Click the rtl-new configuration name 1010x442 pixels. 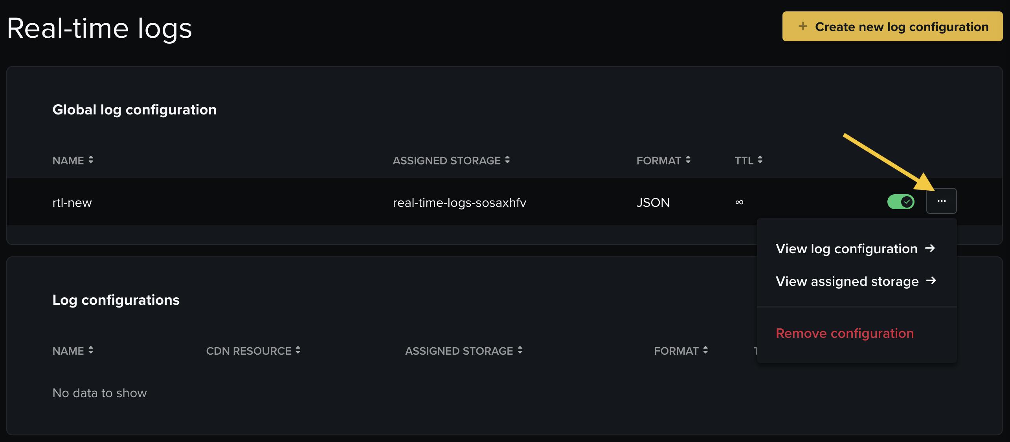72,203
